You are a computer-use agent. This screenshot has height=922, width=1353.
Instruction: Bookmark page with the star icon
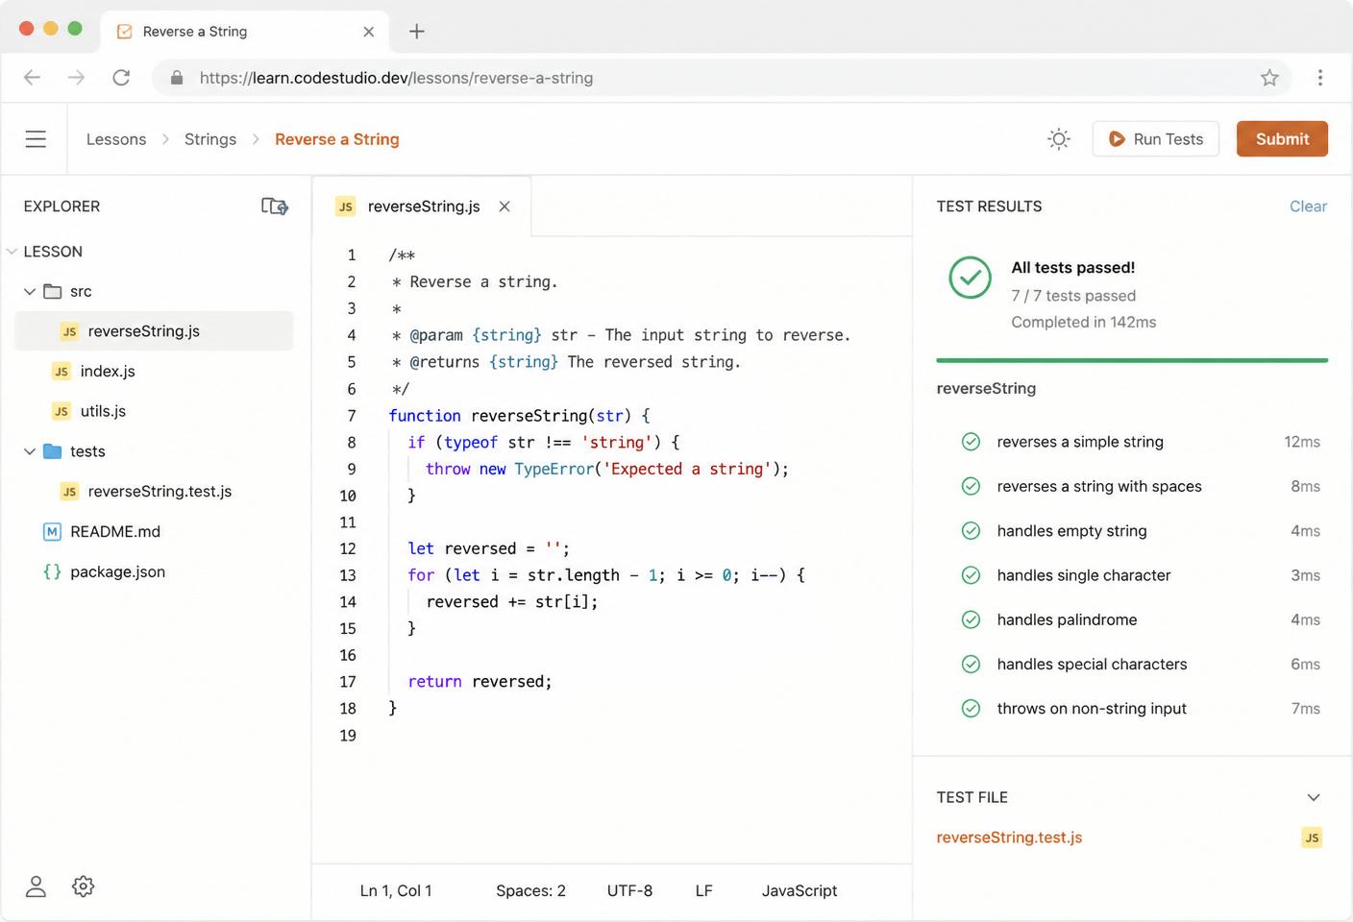click(1269, 78)
